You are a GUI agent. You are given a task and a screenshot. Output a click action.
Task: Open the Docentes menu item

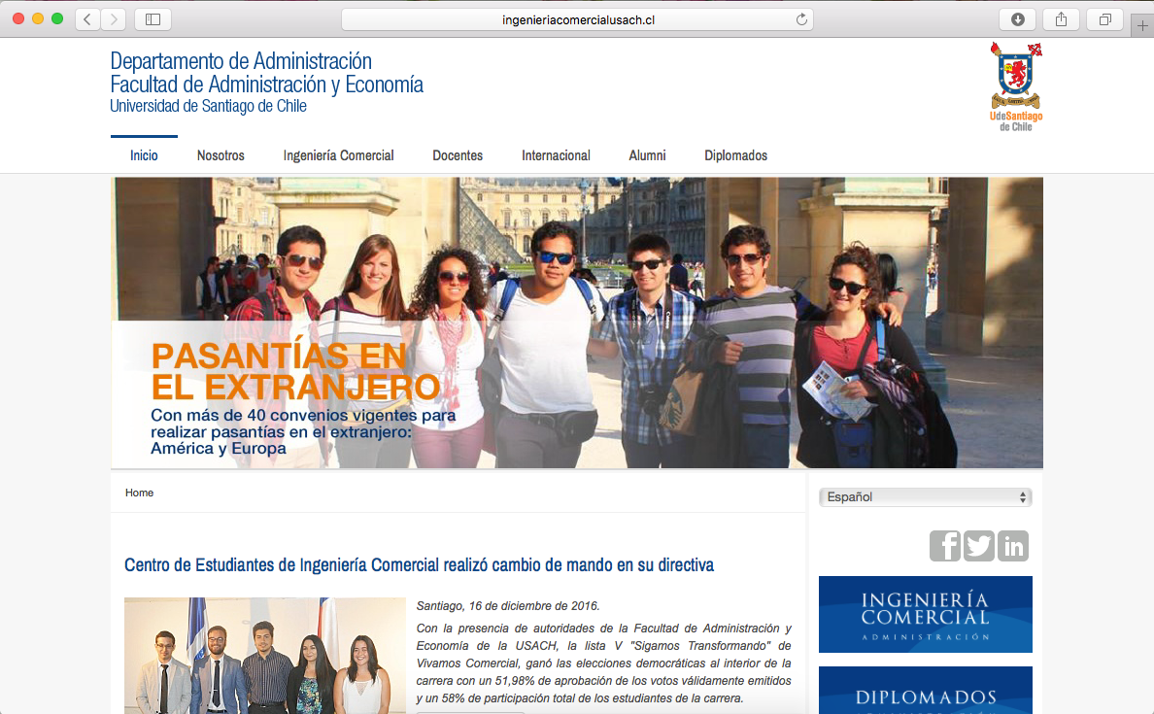pyautogui.click(x=458, y=155)
